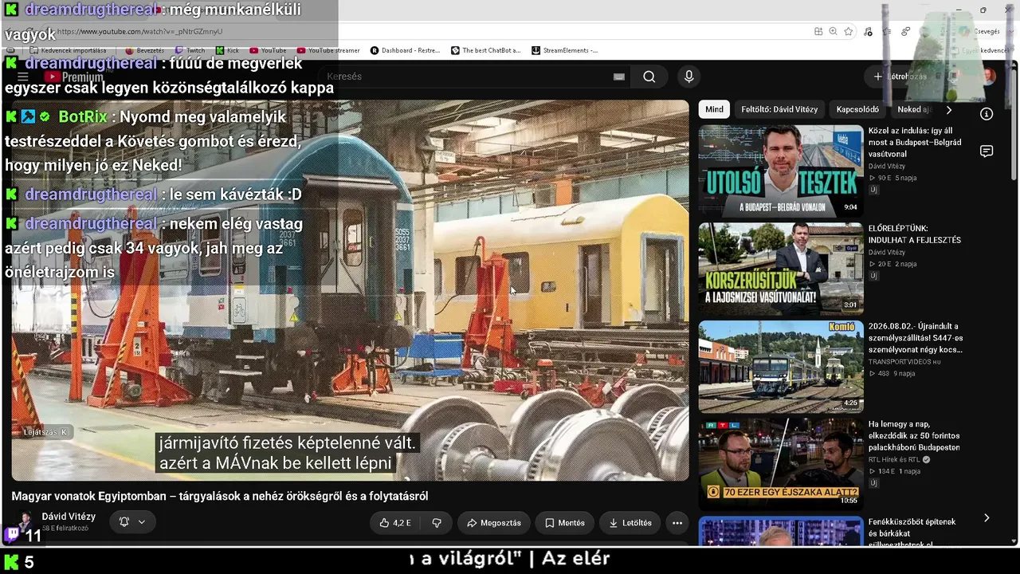This screenshot has height=574, width=1020.
Task: Click the main video player frame
Action: pyautogui.click(x=350, y=290)
